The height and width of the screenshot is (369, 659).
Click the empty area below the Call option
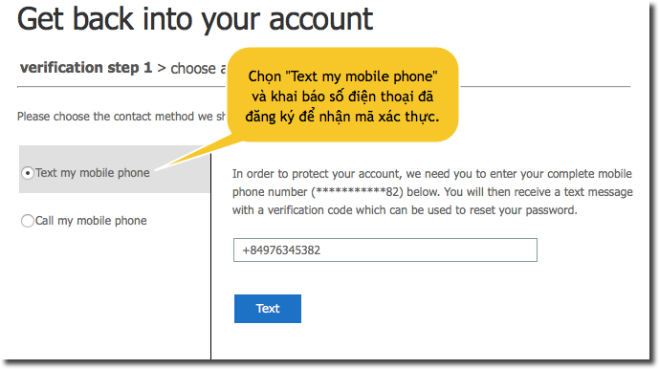pos(114,294)
